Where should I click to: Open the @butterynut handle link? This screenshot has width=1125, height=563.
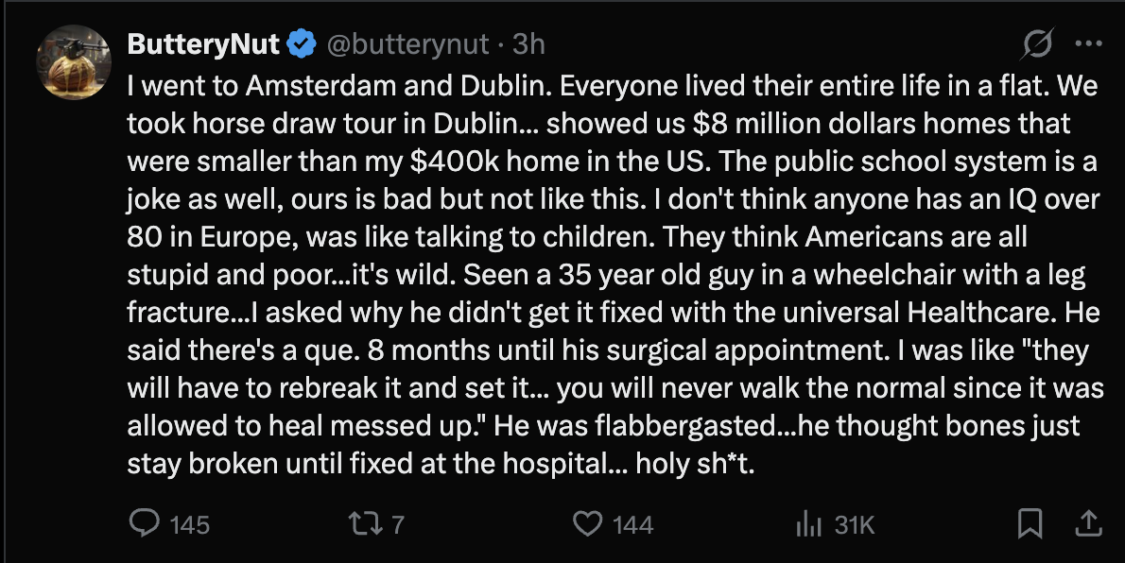point(408,44)
